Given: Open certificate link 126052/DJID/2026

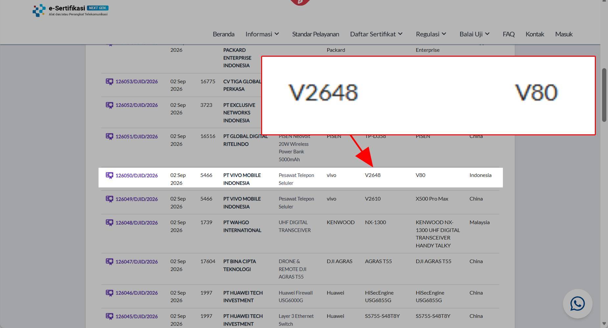Looking at the screenshot, I should 137,105.
